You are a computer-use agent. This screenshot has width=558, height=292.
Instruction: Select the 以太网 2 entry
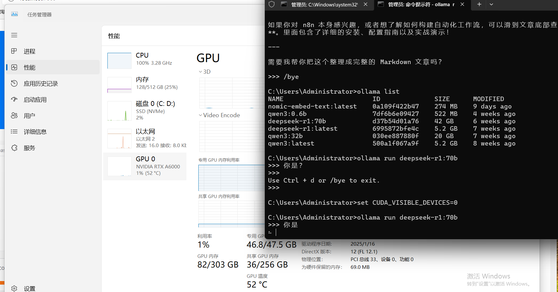coord(145,138)
